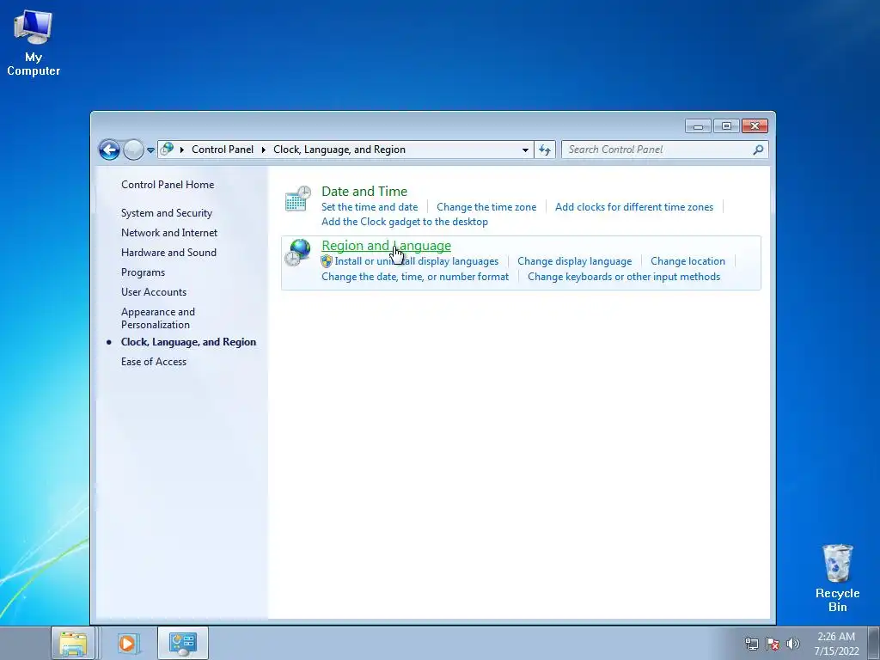Click the volume speaker tray icon
This screenshot has height=660, width=880.
click(793, 644)
